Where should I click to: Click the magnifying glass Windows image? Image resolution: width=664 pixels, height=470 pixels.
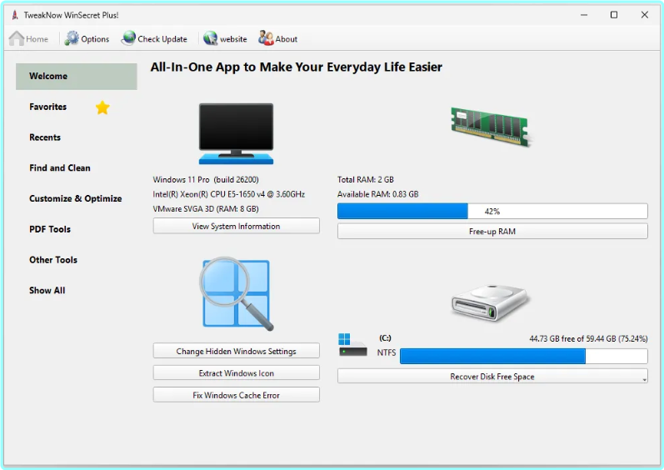click(237, 293)
